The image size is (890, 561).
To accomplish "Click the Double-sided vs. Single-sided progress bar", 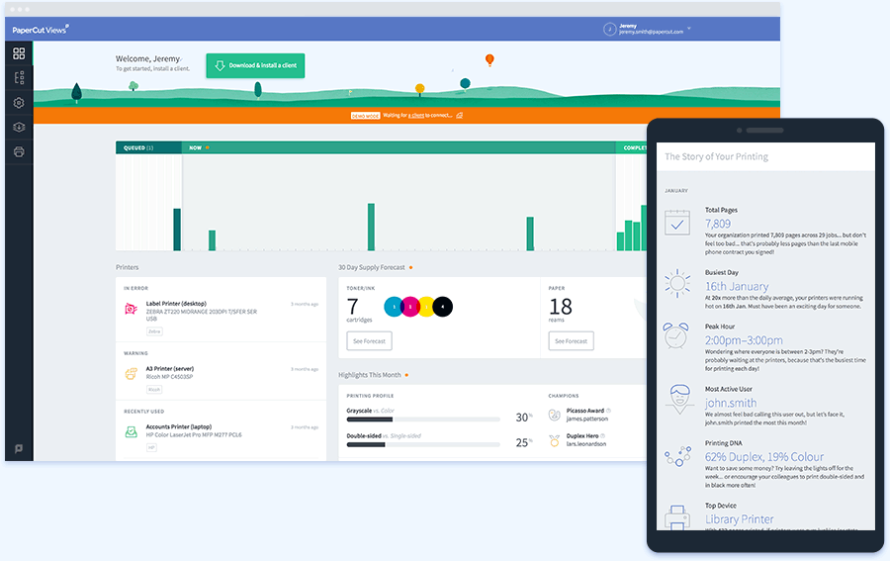I will pos(423,444).
